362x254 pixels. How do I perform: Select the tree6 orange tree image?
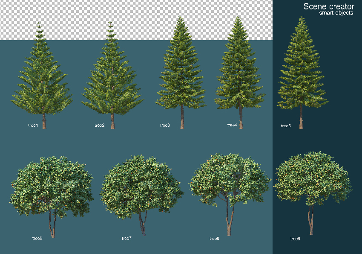(52, 197)
